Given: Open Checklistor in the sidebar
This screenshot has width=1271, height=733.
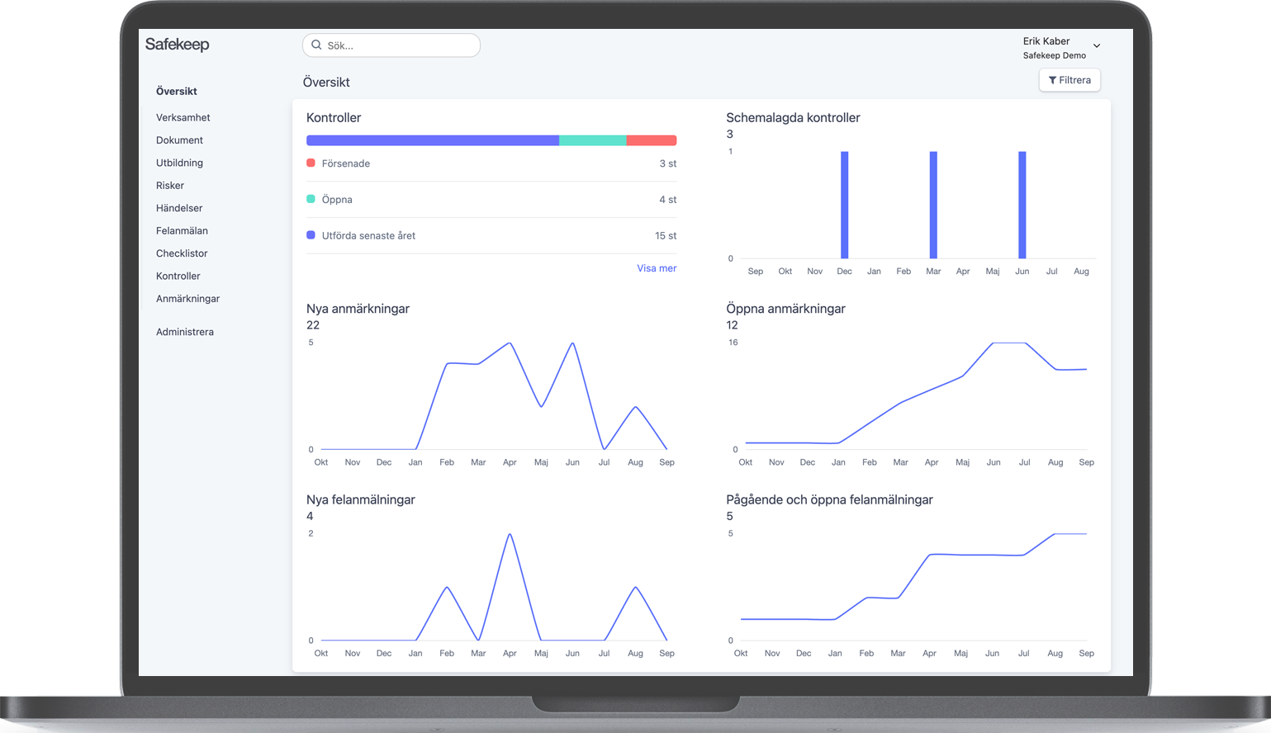Looking at the screenshot, I should pos(182,253).
